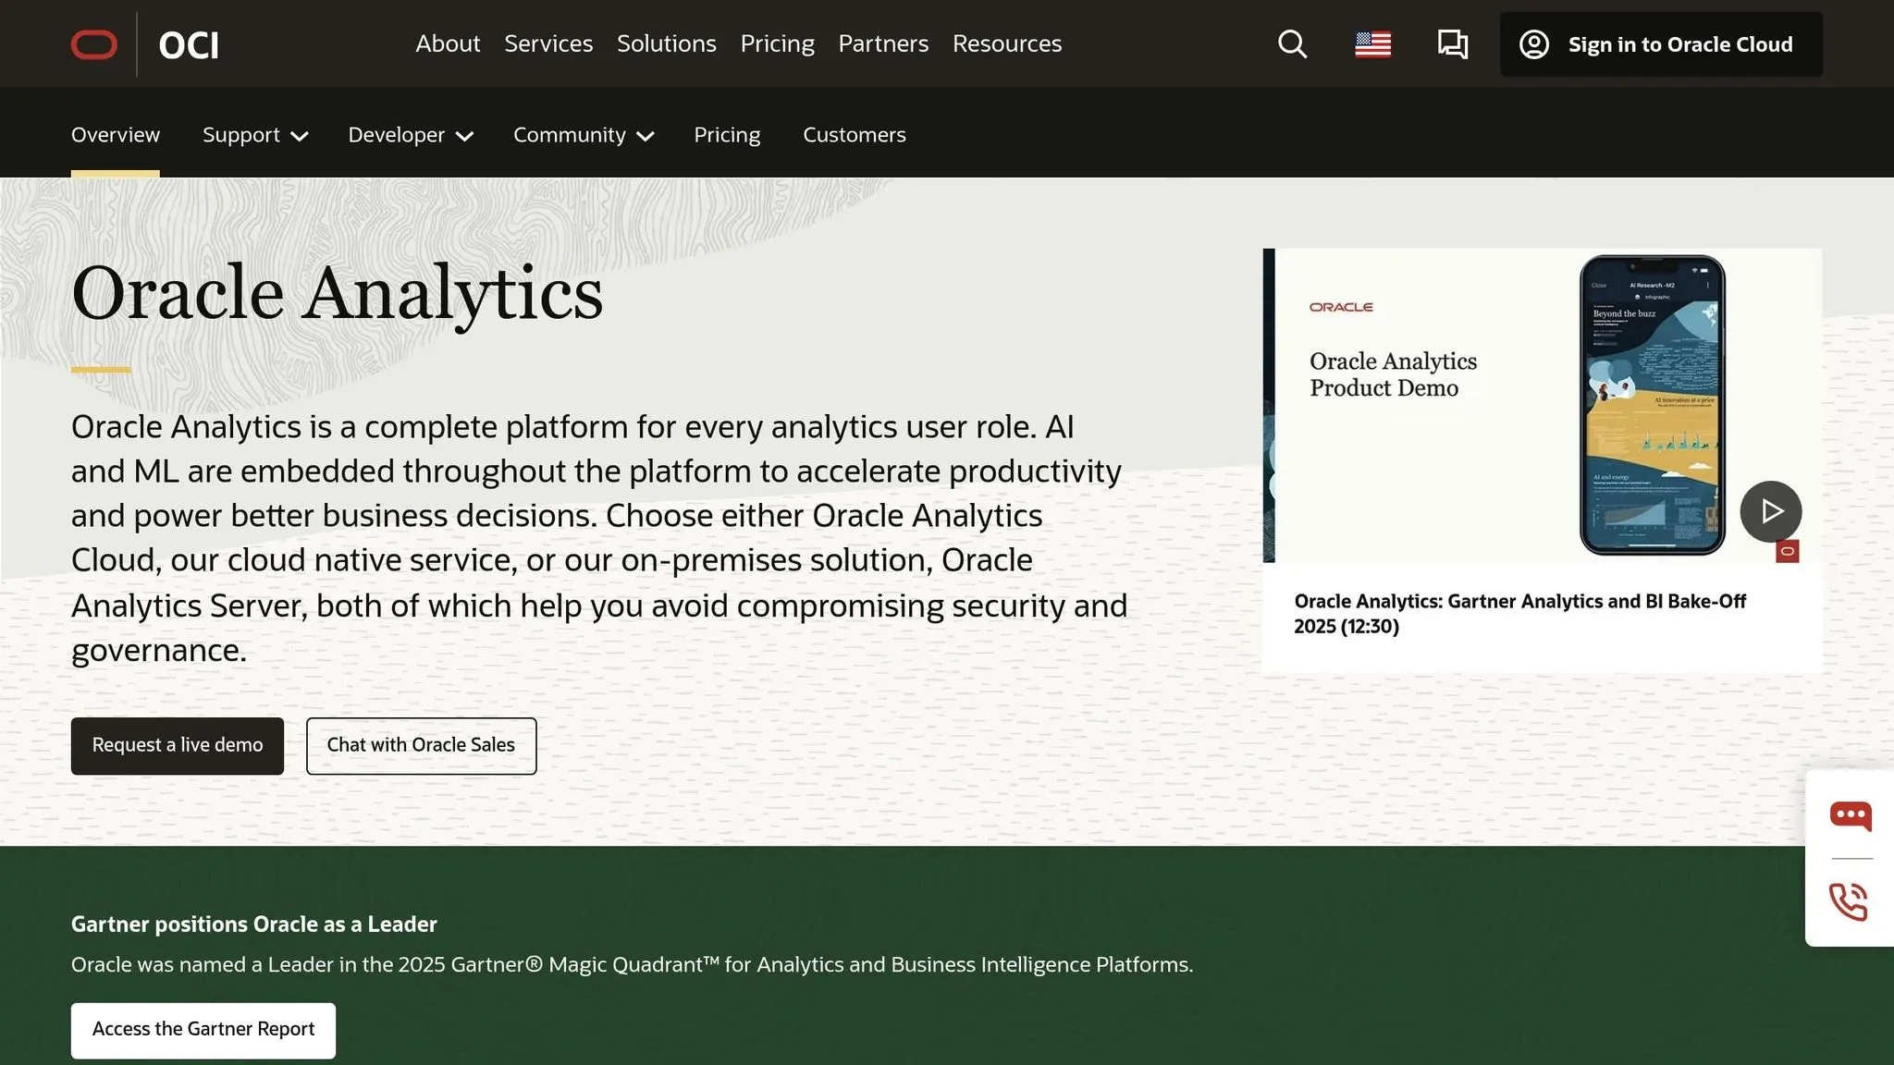This screenshot has height=1065, width=1894.
Task: Click Access the Gartner Report button
Action: coord(203,1030)
